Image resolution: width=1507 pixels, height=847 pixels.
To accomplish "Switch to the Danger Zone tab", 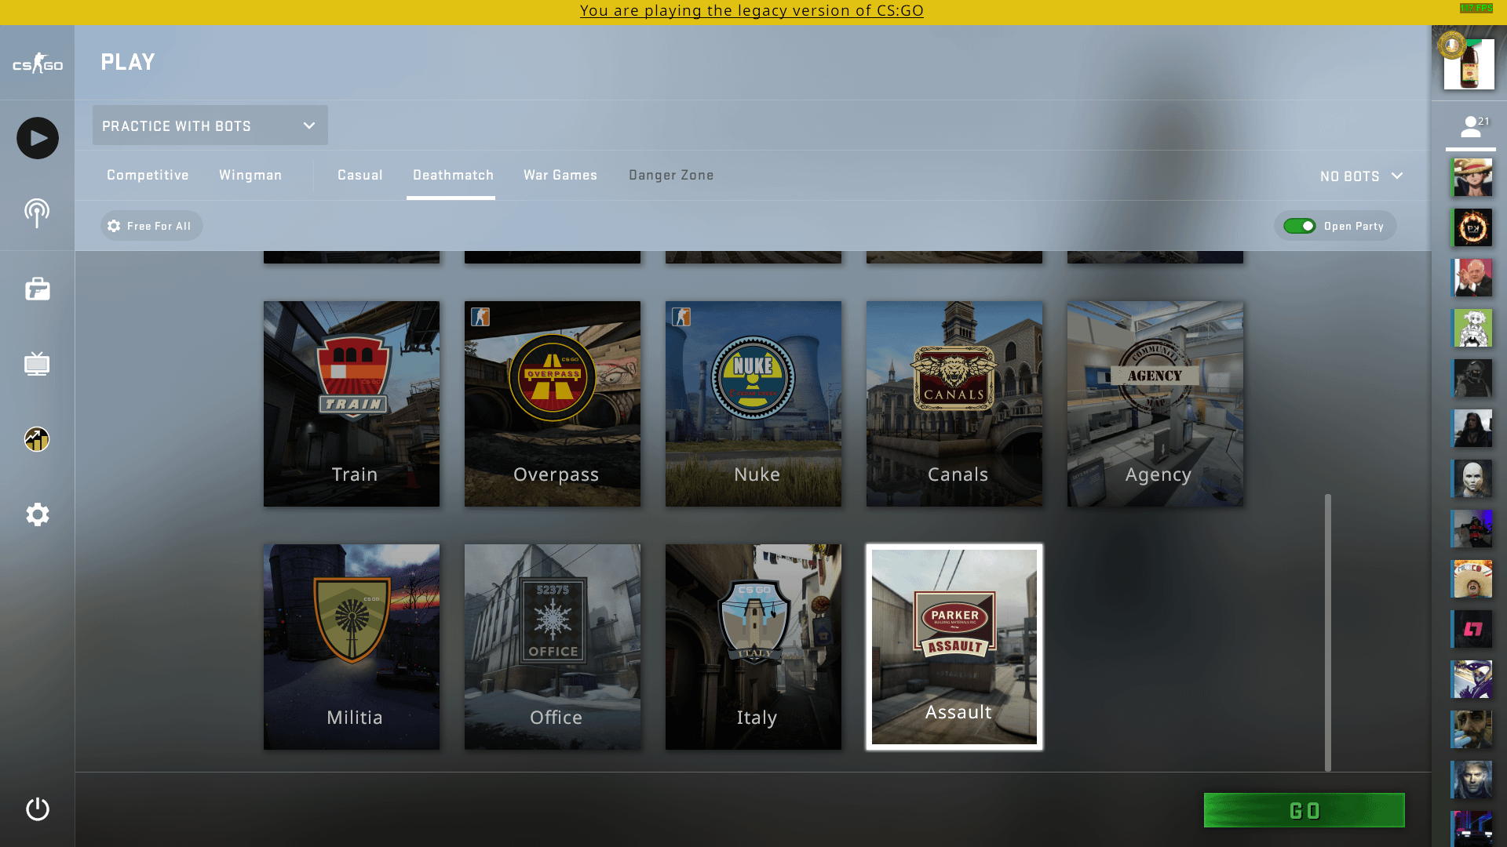I will pos(671,175).
